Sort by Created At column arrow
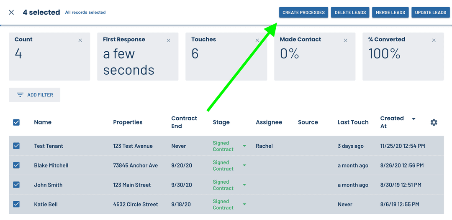The width and height of the screenshot is (452, 220). coord(413,119)
